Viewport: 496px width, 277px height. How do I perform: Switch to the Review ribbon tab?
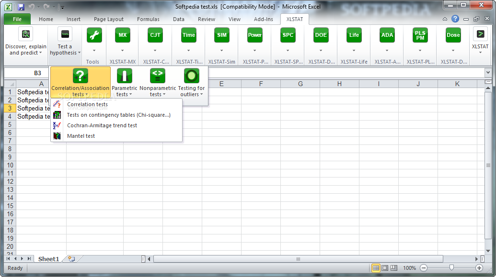206,19
